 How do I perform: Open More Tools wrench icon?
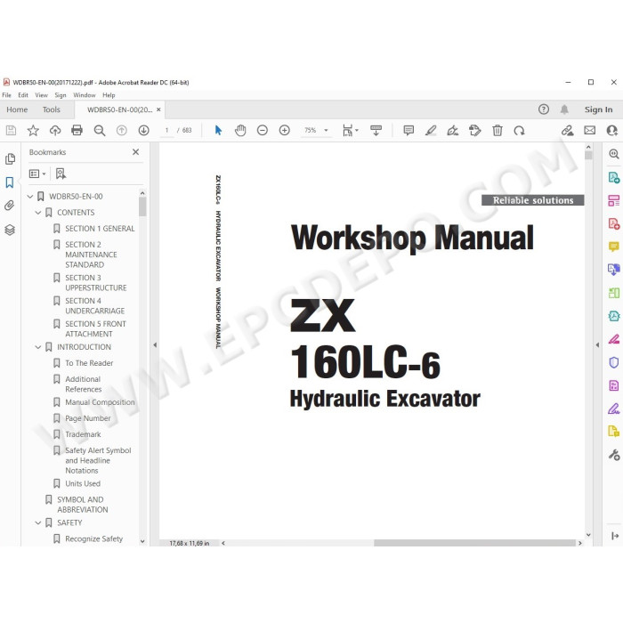point(614,455)
